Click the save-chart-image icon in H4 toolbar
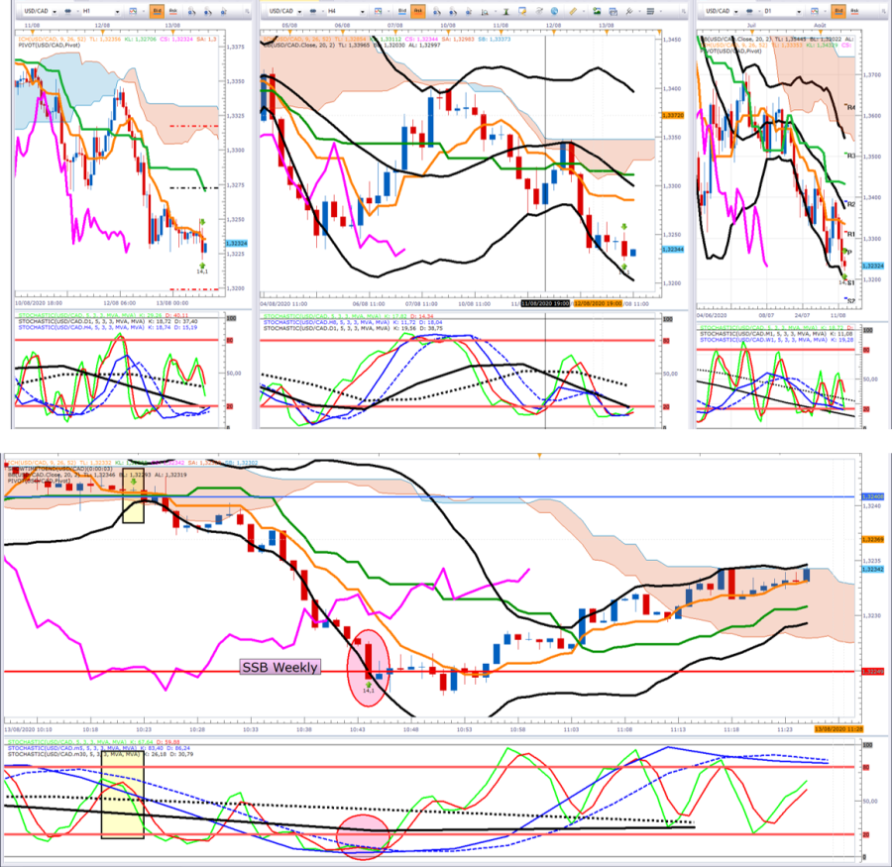 [597, 11]
